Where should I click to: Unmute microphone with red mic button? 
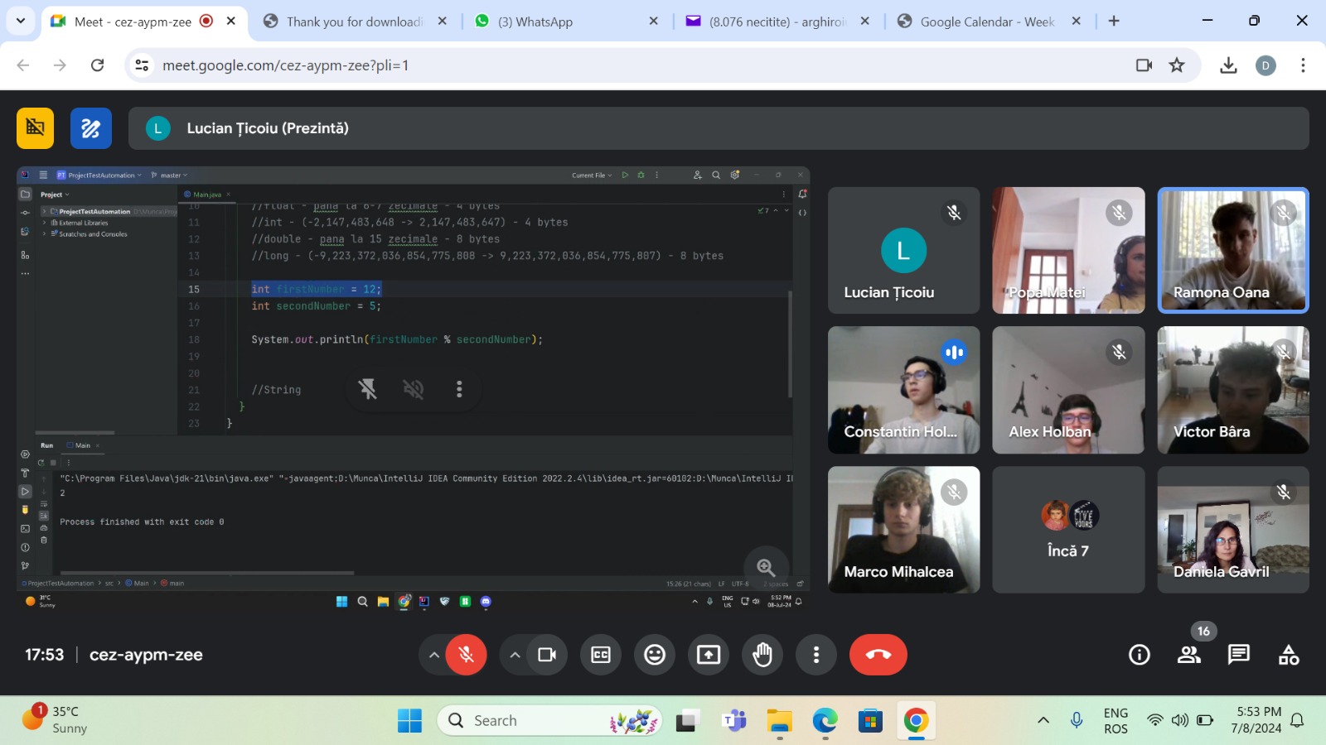tap(466, 655)
